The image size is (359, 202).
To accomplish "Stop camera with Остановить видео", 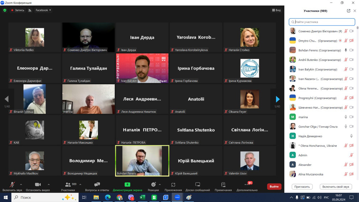I will 38,186.
